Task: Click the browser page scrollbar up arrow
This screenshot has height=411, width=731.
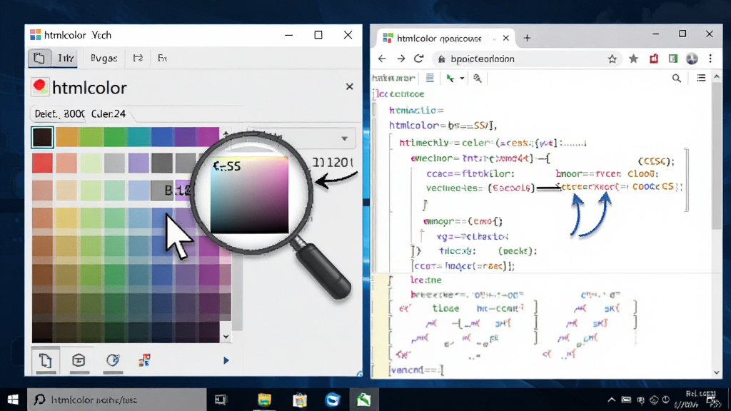Action: coord(717,76)
